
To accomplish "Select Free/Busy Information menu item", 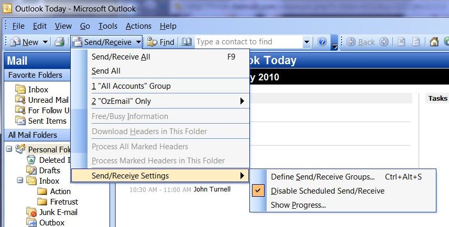I will [160, 116].
